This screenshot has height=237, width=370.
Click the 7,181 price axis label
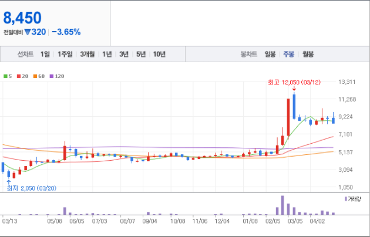click(x=345, y=134)
